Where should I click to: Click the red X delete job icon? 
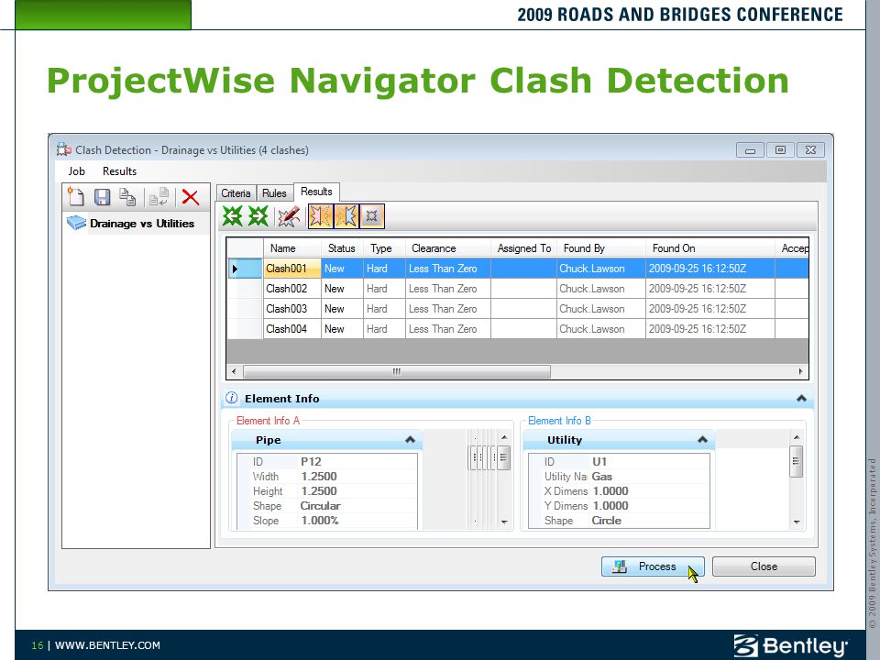191,197
